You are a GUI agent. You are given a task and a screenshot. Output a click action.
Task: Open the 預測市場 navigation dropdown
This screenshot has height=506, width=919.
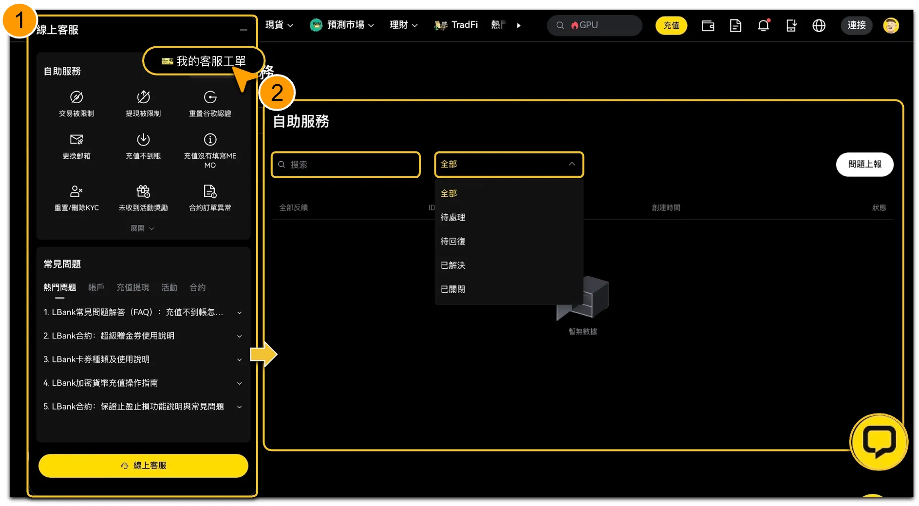(342, 25)
